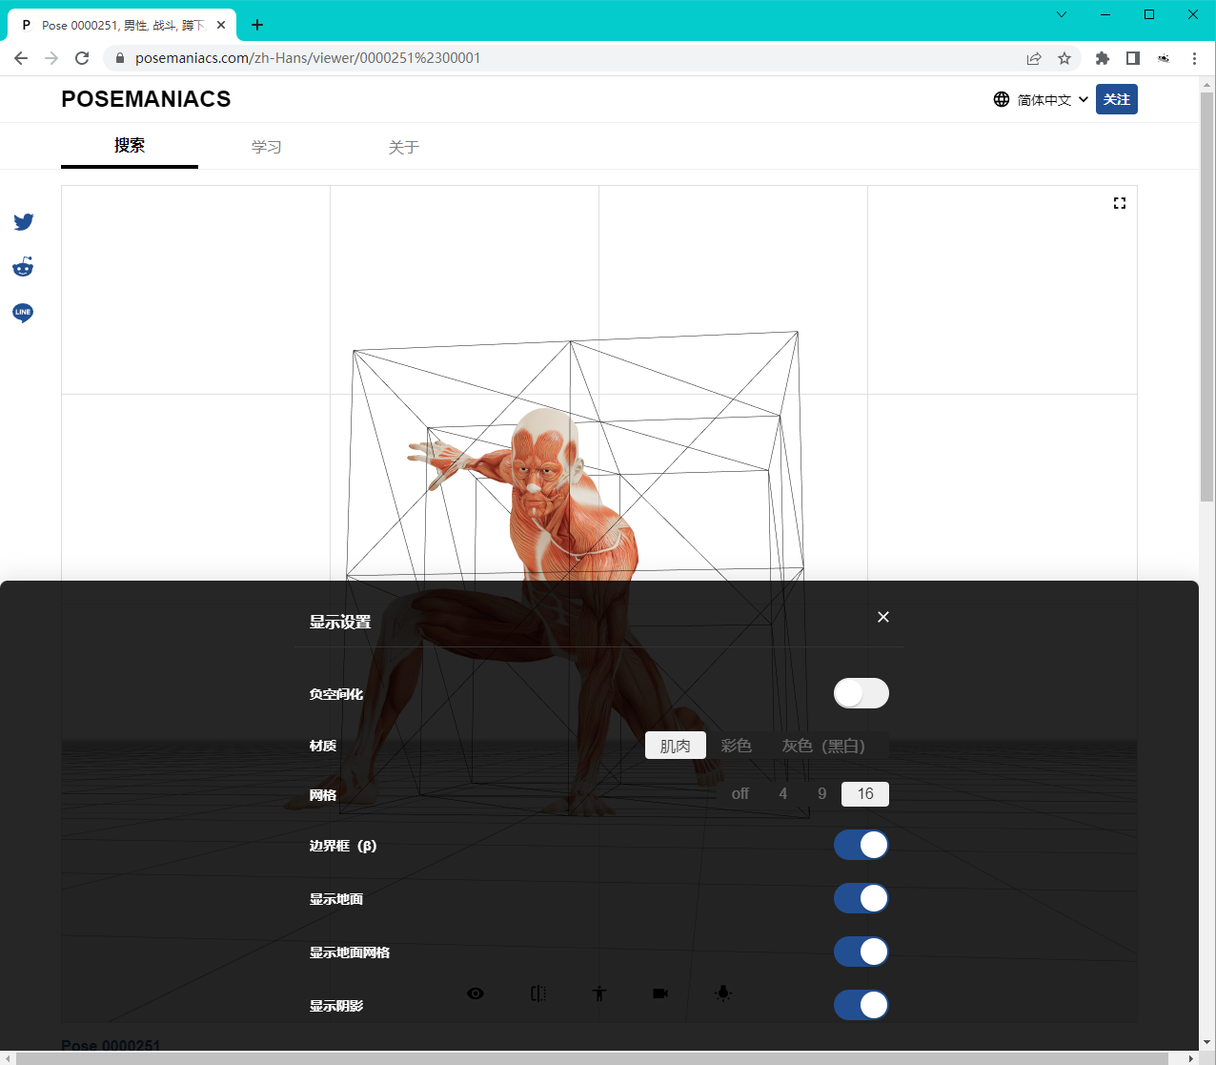Viewport: 1216px width, 1065px height.
Task: Close the 显示设置 panel
Action: pos(883,617)
